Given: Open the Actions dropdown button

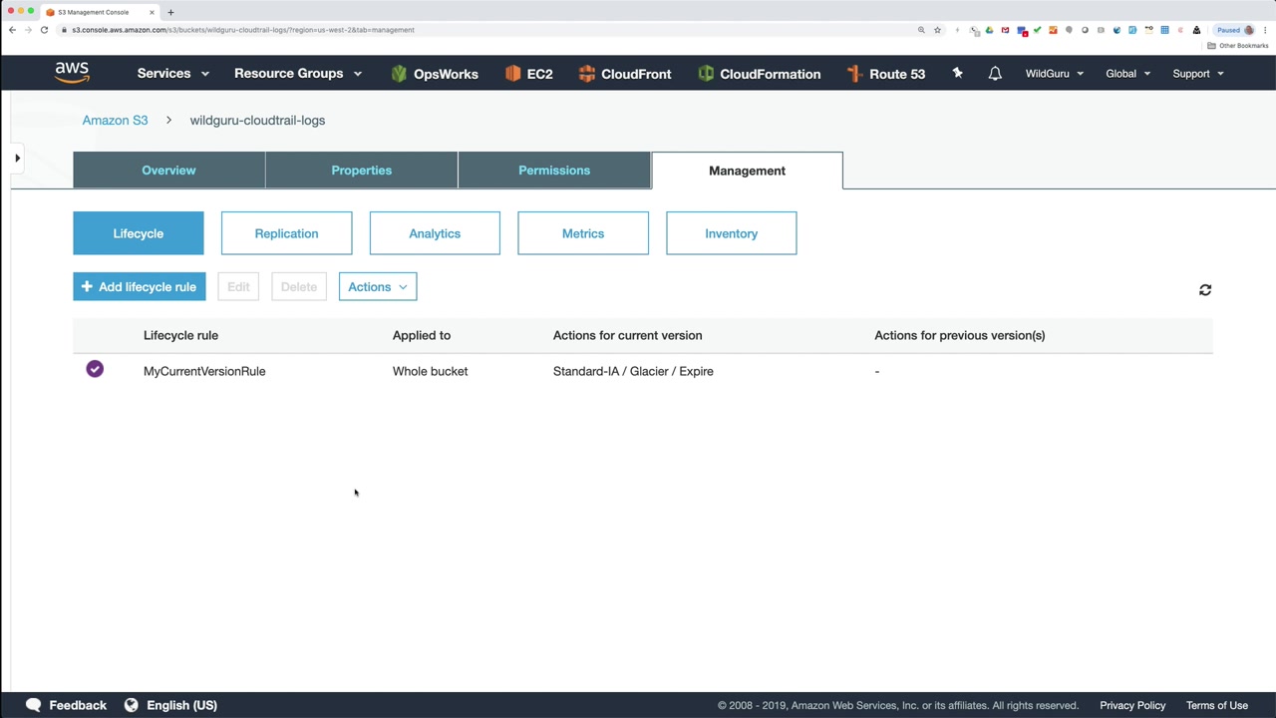Looking at the screenshot, I should pos(378,287).
